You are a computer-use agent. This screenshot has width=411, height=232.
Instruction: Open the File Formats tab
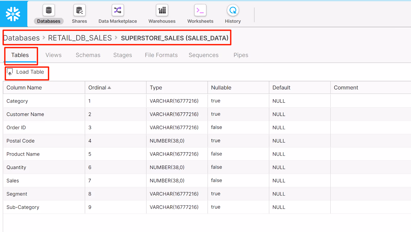(x=161, y=55)
